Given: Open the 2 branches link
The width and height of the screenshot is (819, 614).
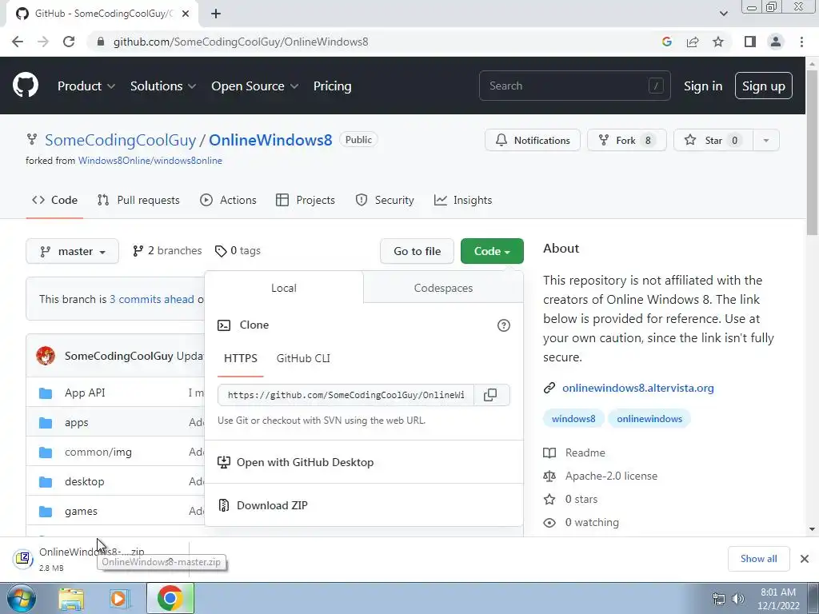Looking at the screenshot, I should 167,251.
